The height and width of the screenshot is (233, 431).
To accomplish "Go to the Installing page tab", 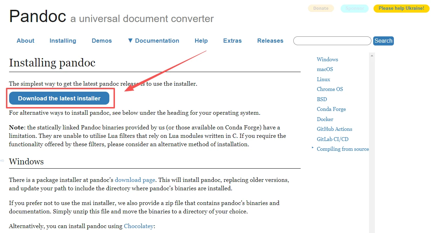I will [x=63, y=41].
